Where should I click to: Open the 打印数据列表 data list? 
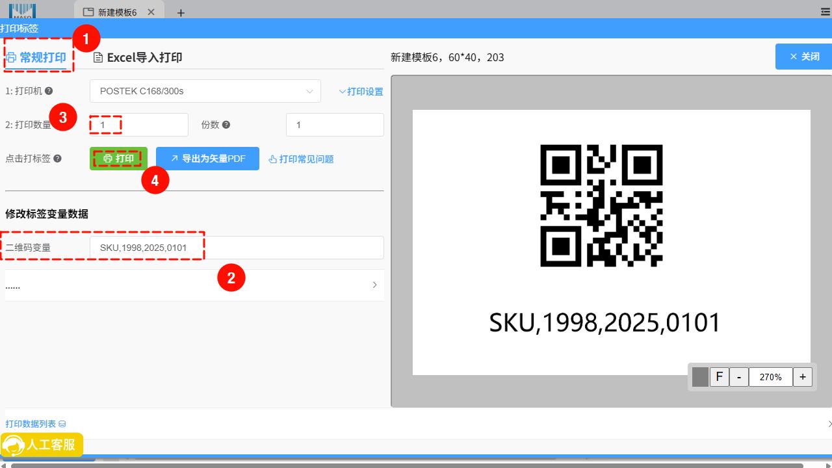[x=36, y=424]
